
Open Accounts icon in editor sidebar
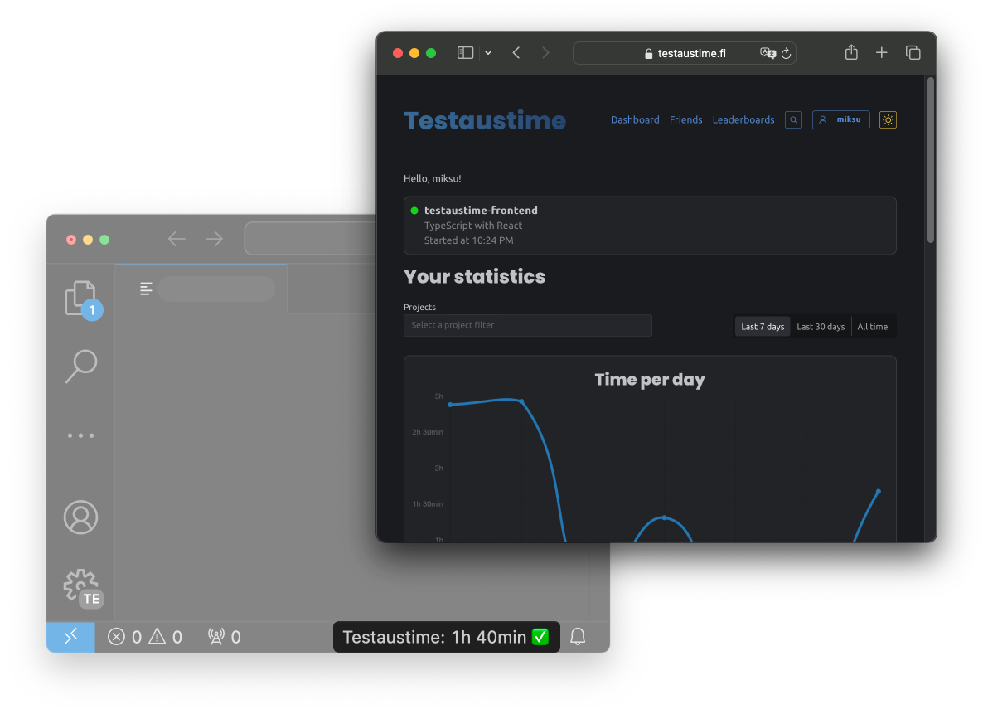coord(81,517)
